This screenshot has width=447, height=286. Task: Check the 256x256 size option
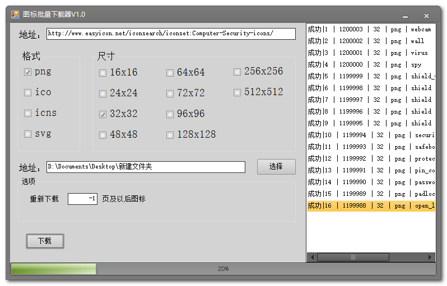237,72
